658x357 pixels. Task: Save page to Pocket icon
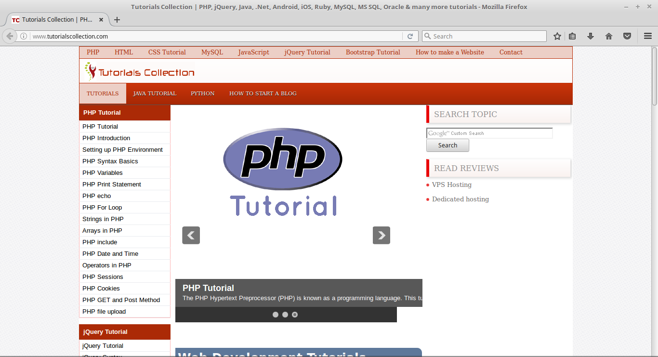pyautogui.click(x=627, y=36)
